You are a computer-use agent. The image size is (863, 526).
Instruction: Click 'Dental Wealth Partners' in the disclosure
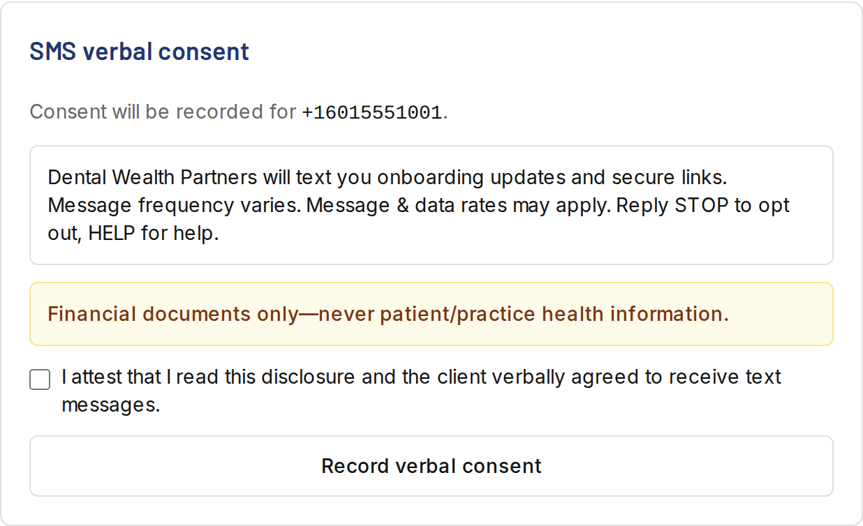point(153,177)
